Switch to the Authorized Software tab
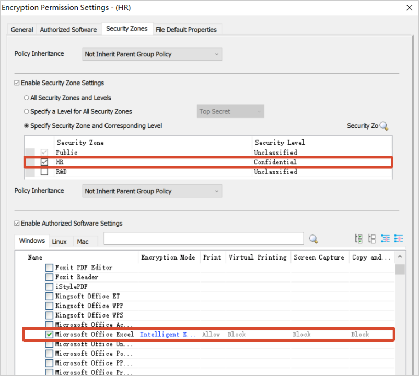Viewport: 419px width, 376px height. pyautogui.click(x=68, y=30)
